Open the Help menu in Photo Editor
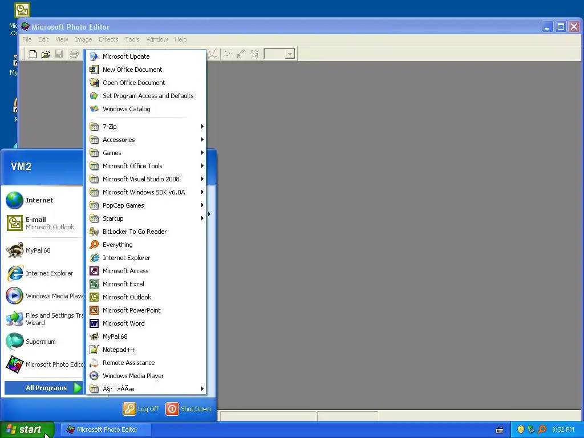 (181, 39)
